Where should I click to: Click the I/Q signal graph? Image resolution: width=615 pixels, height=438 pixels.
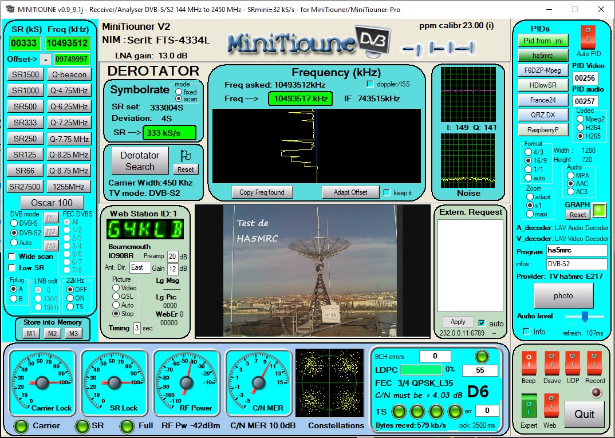[468, 94]
